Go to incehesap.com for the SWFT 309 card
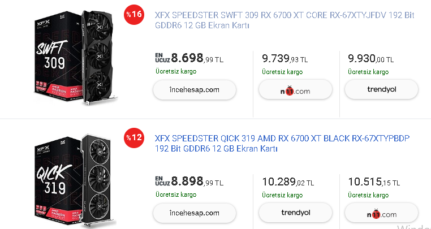Viewport: 431px width, 229px height. (194, 89)
